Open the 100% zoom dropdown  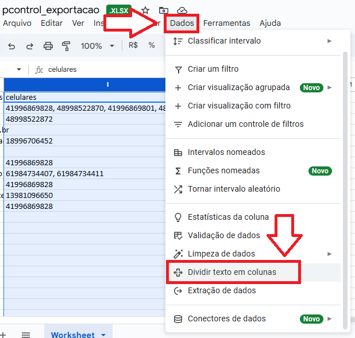(x=97, y=45)
